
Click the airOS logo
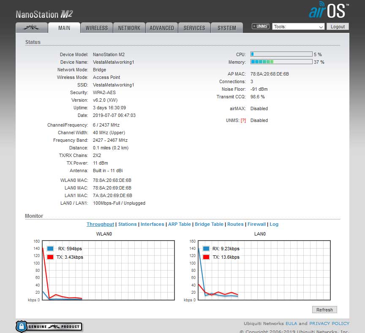click(329, 10)
